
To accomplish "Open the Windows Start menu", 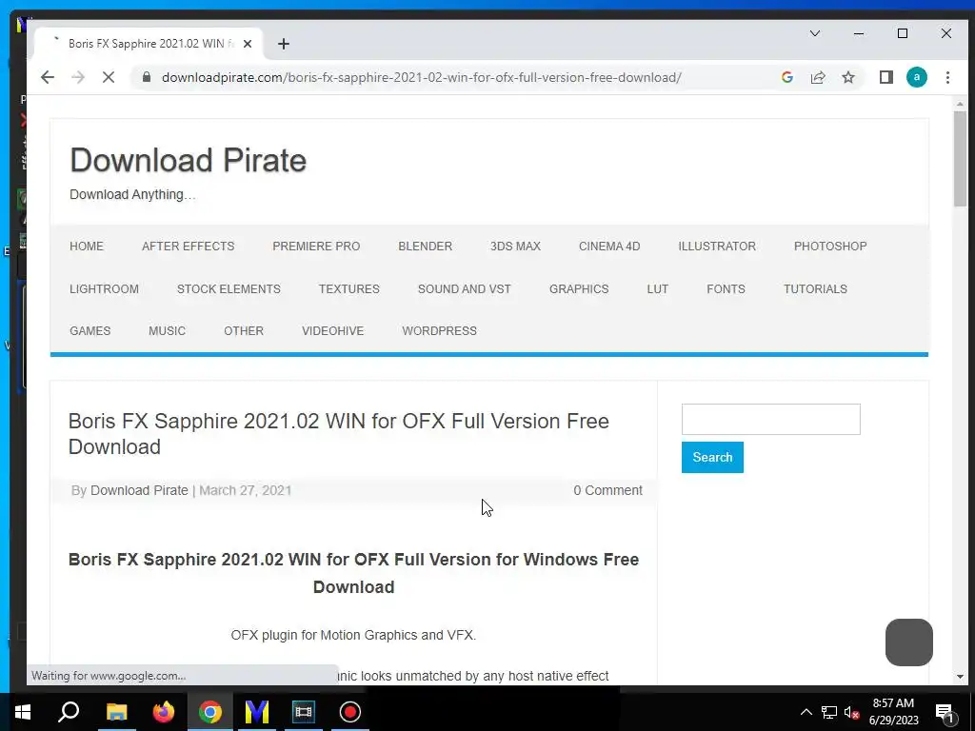I will coord(23,712).
